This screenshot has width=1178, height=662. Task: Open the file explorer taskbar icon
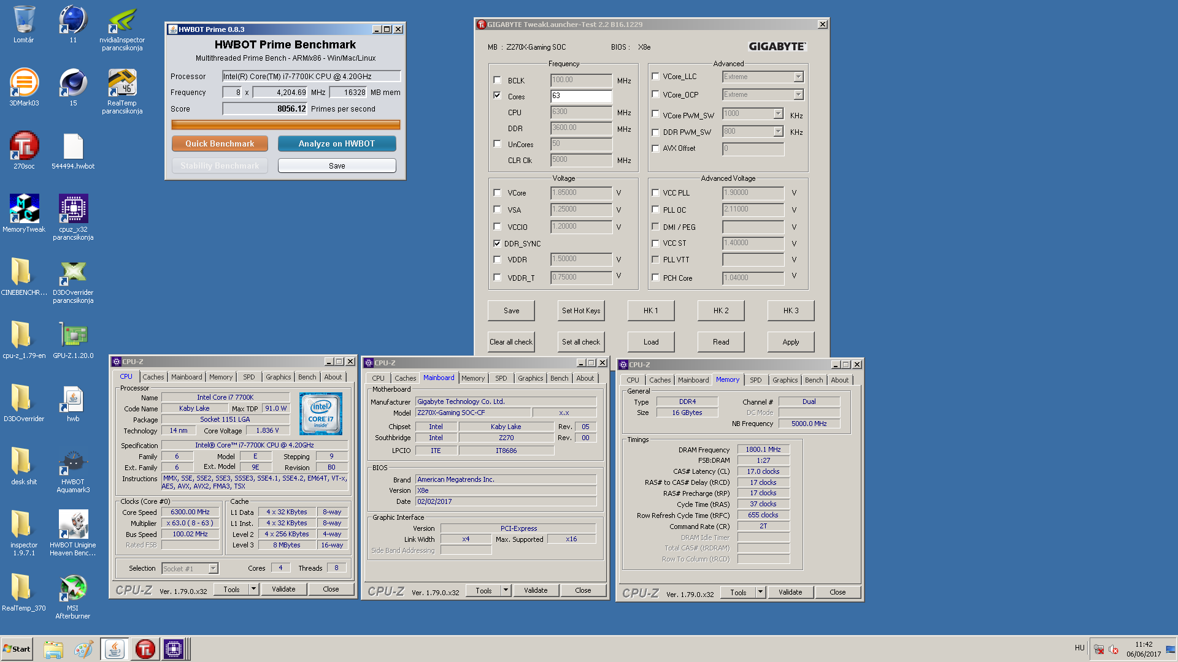[53, 649]
